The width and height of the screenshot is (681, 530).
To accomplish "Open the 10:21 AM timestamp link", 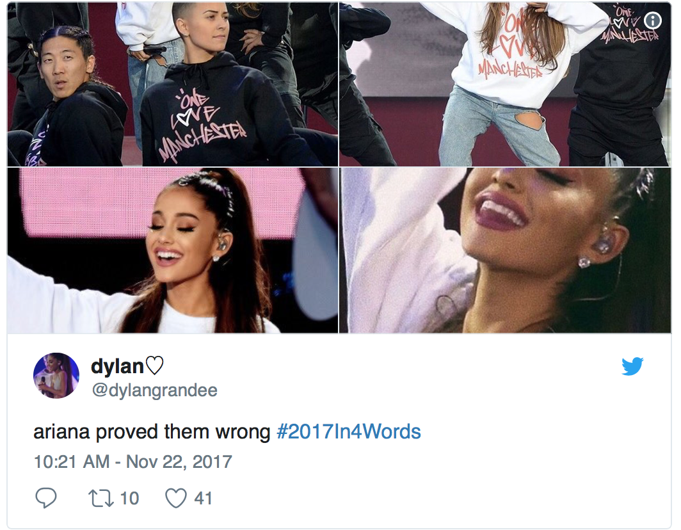I will click(x=72, y=462).
